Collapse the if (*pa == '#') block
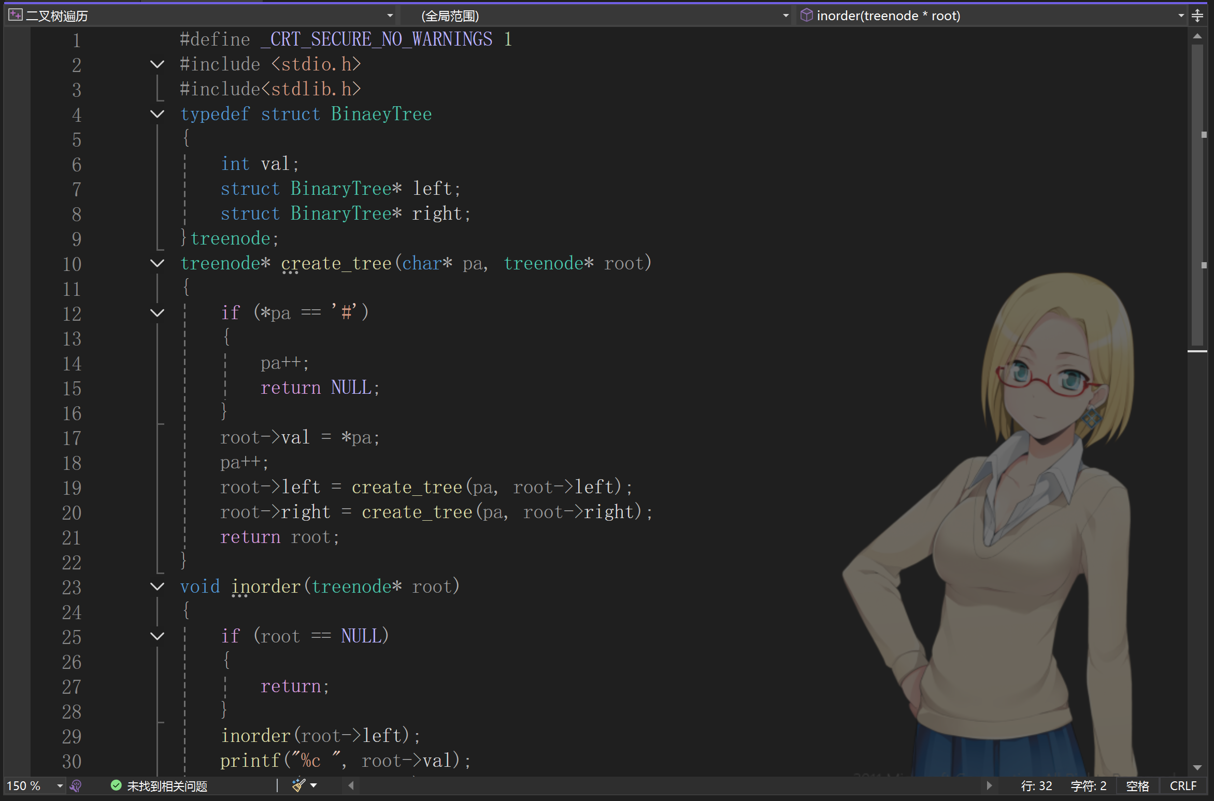1214x801 pixels. [157, 313]
